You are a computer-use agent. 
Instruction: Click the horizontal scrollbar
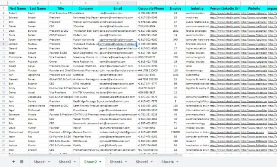pos(95,155)
